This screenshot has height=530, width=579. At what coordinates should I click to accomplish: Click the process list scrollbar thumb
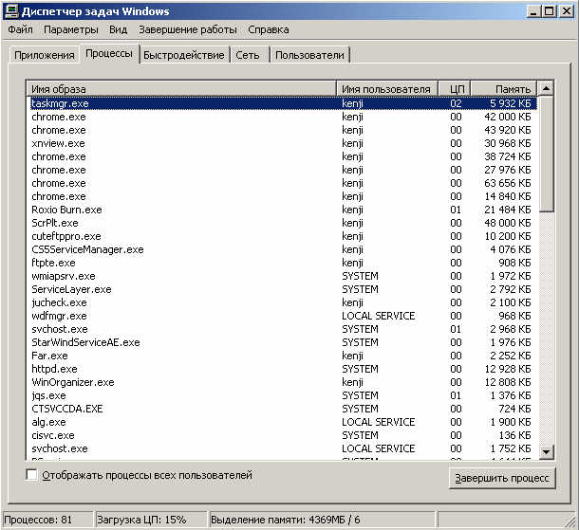click(x=546, y=155)
